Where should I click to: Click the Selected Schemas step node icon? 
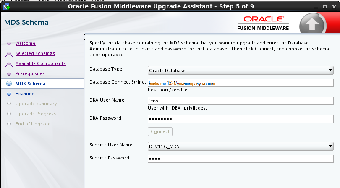click(x=9, y=54)
